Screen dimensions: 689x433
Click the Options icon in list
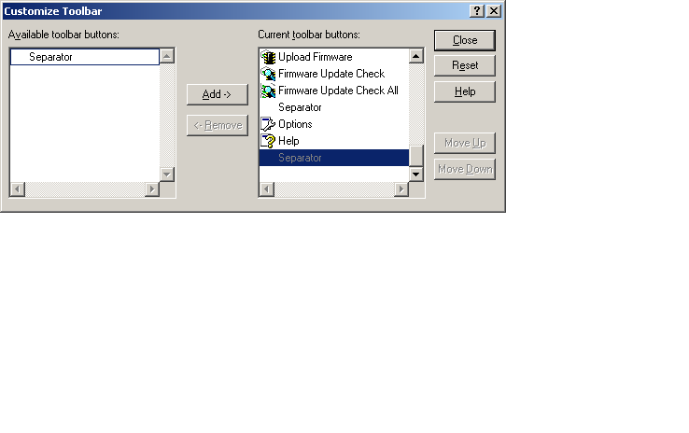(268, 124)
